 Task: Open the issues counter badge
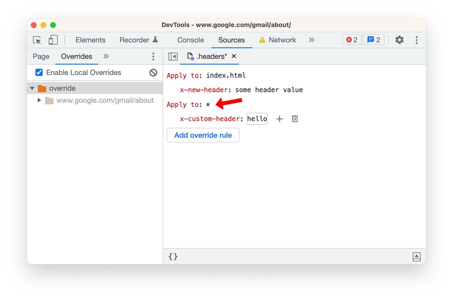[374, 39]
